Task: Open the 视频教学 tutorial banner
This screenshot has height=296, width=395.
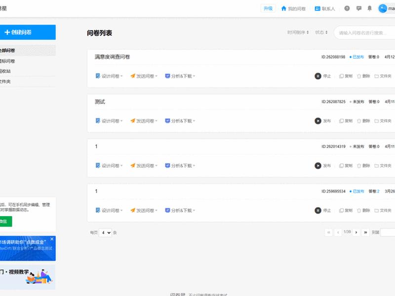Action: pyautogui.click(x=28, y=277)
